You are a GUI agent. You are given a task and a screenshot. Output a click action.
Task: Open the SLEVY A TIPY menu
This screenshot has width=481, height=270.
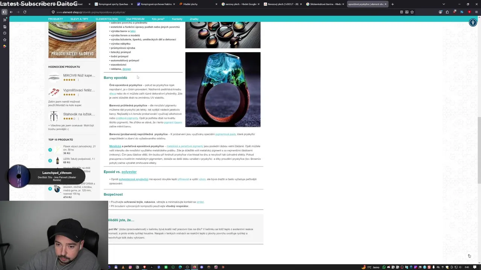click(79, 19)
